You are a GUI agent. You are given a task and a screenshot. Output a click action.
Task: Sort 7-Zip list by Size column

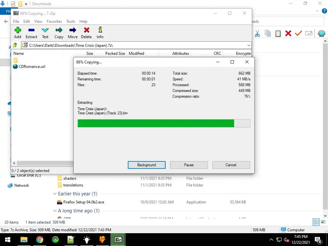[x=79, y=53]
